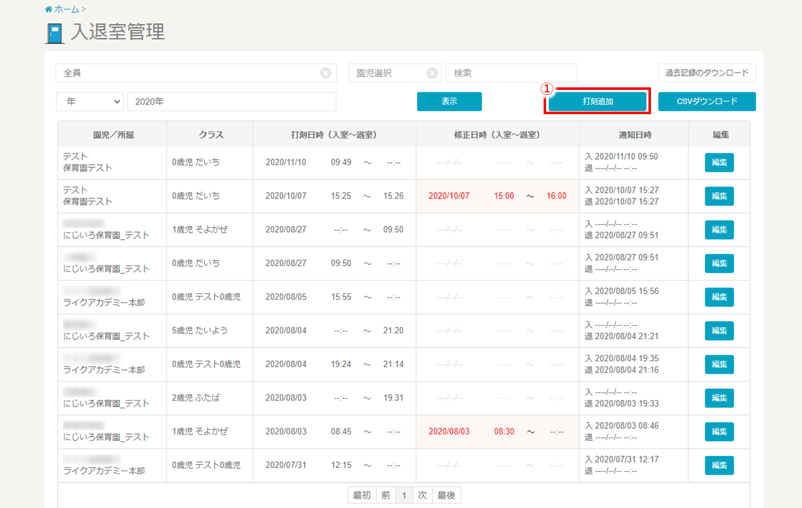Edit the 2020/11/10 09:49 record
The height and width of the screenshot is (508, 802).
719,162
